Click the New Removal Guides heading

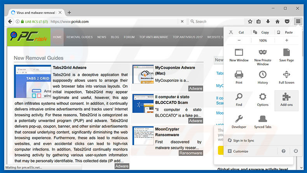pos(38,58)
